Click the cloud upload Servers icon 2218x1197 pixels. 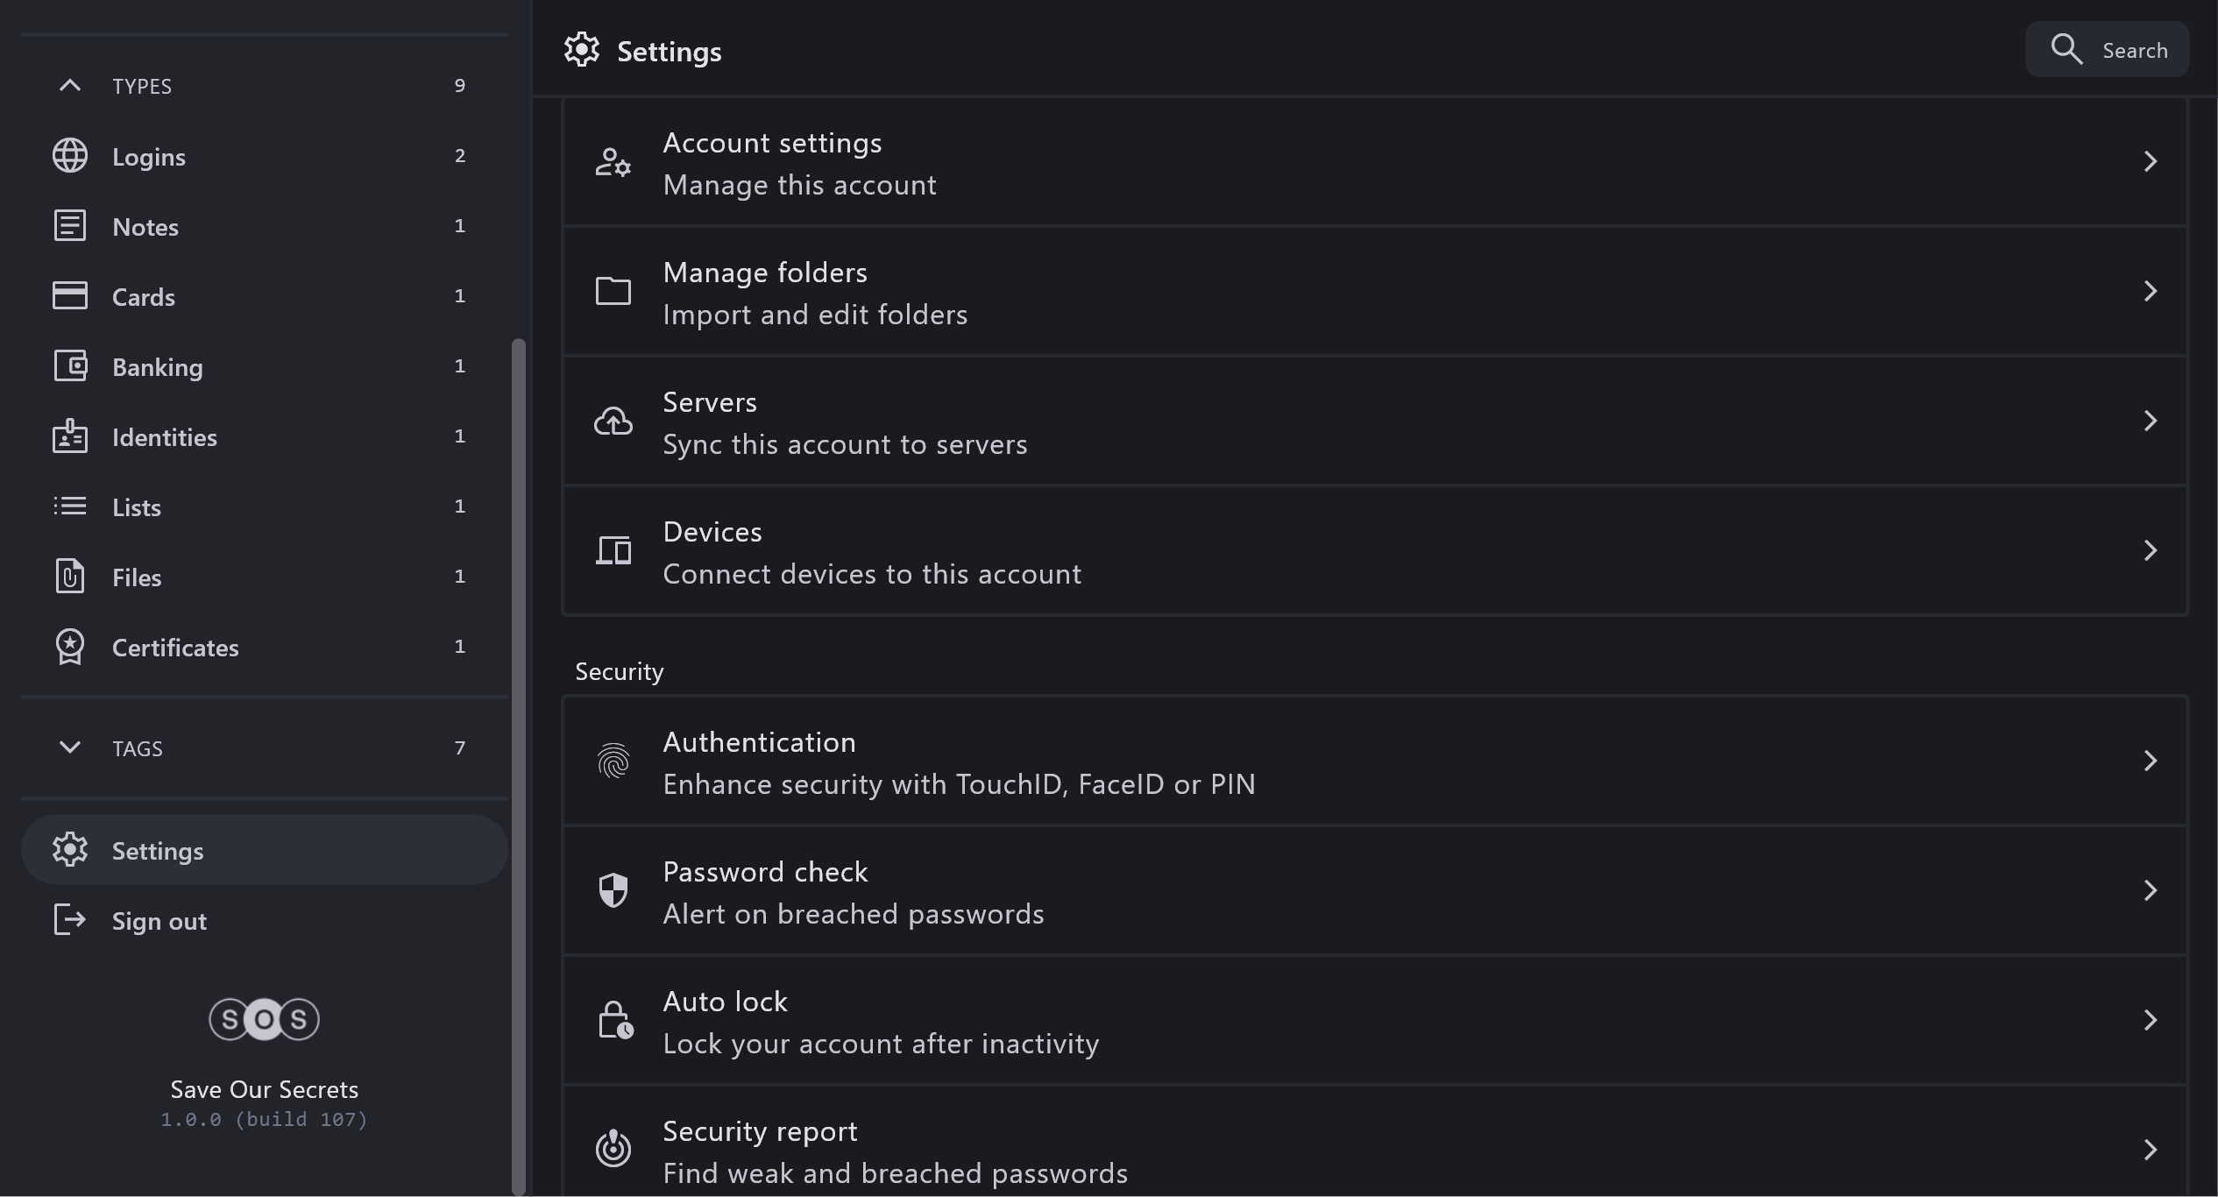(x=613, y=421)
